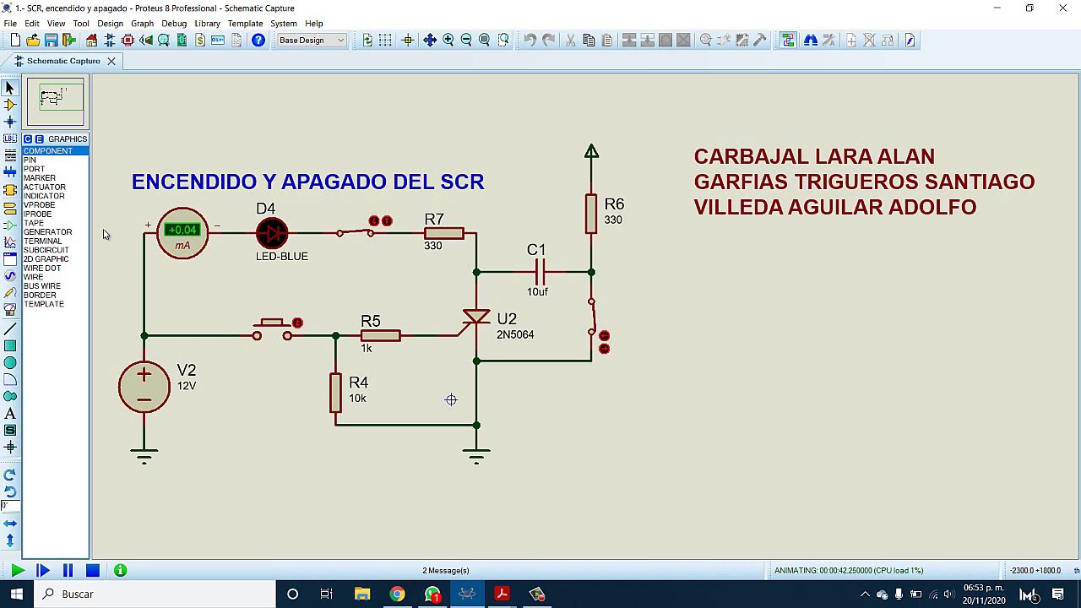Select the D4 LED-BLUE component
1081x608 pixels.
272,232
